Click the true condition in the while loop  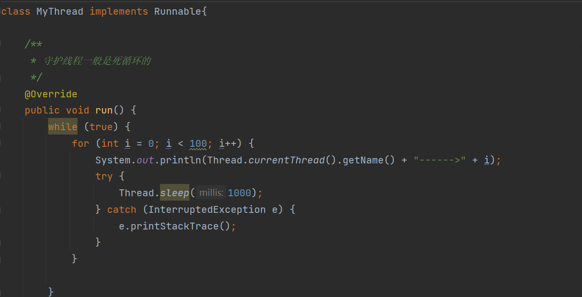pos(101,127)
